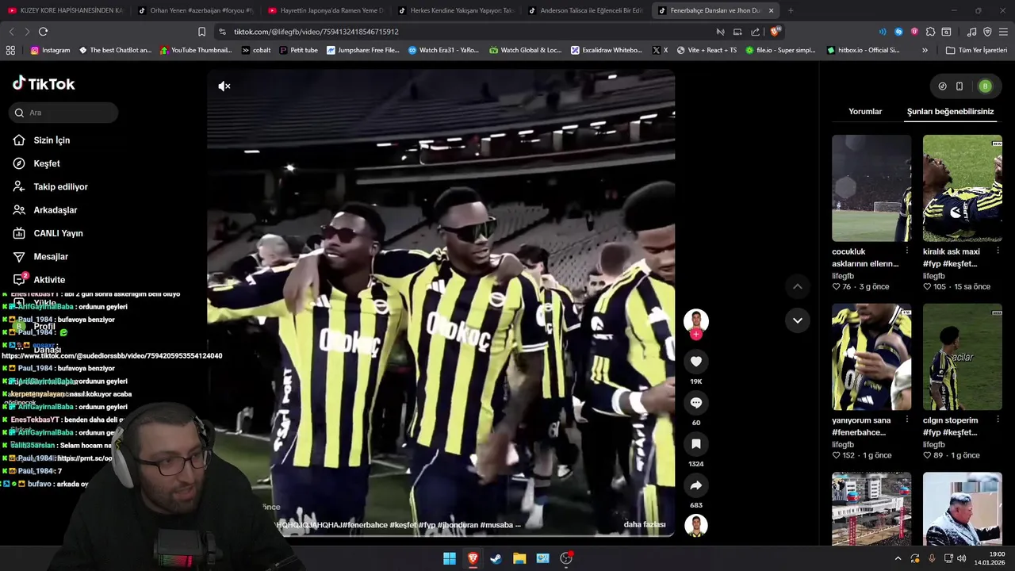Expand caption with daha fazlası
Image resolution: width=1015 pixels, height=571 pixels.
[x=644, y=525]
